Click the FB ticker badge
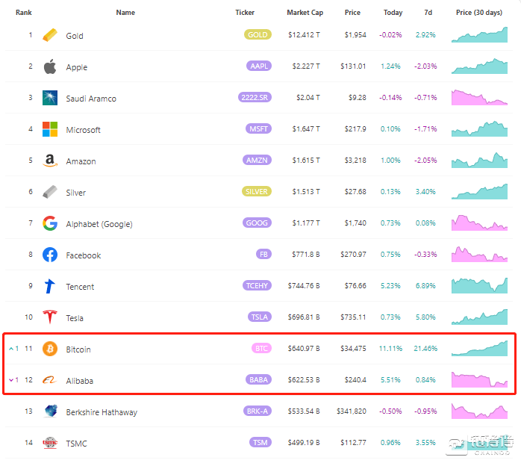Screen dimensions: 521x463 click(263, 254)
